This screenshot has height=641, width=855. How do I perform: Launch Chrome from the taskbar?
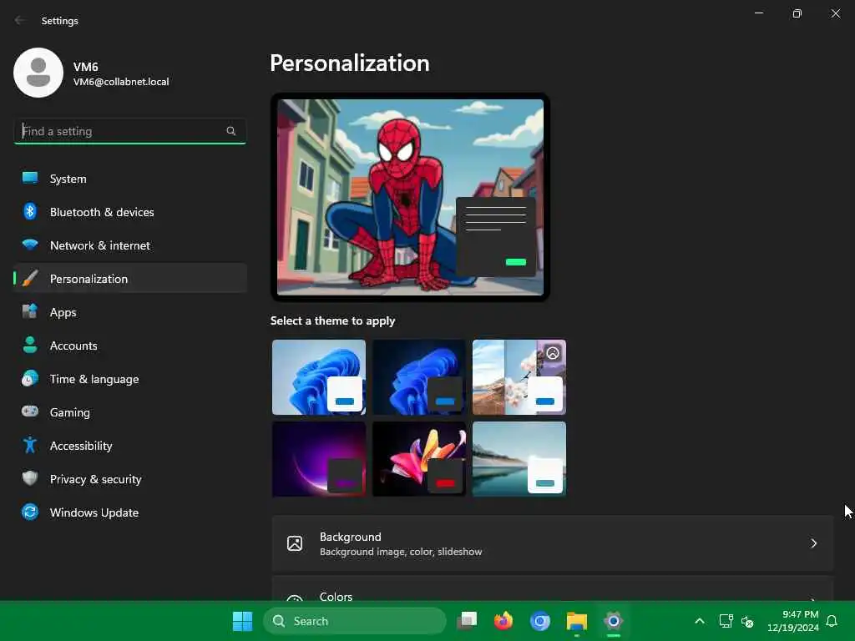[540, 621]
